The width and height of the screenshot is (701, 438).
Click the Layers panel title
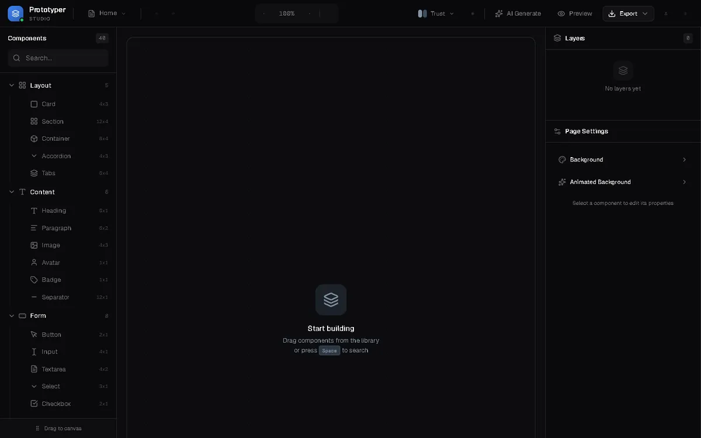click(x=575, y=38)
